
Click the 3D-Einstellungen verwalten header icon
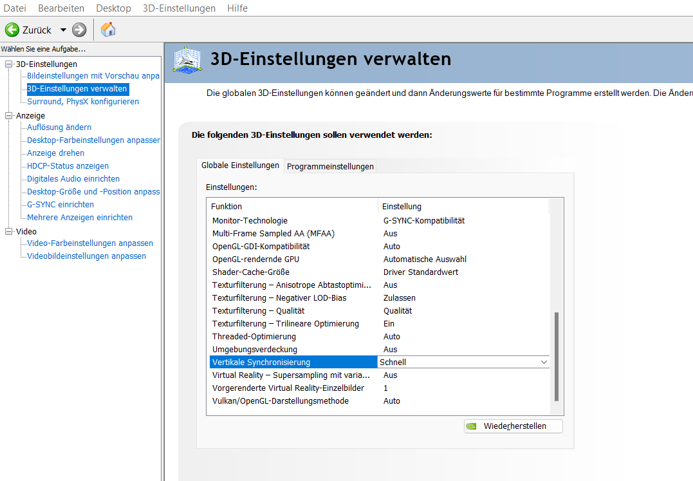(188, 60)
